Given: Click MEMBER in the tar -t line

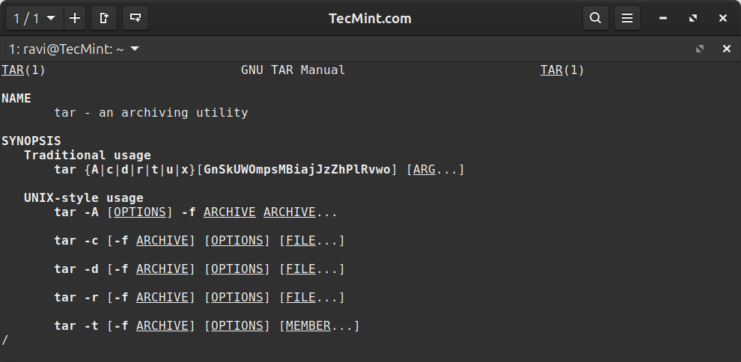Looking at the screenshot, I should pos(308,325).
